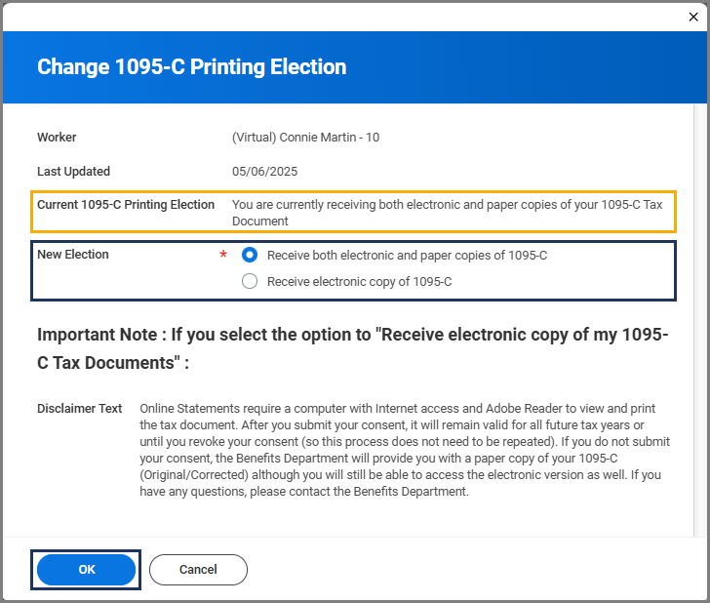Viewport: 710px width, 603px height.
Task: Choose the 'Receive electronic copy of 1095-C' radio button
Action: click(250, 282)
